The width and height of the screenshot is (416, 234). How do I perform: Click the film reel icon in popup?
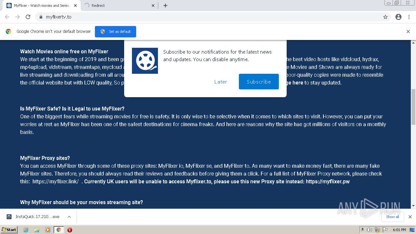[145, 61]
